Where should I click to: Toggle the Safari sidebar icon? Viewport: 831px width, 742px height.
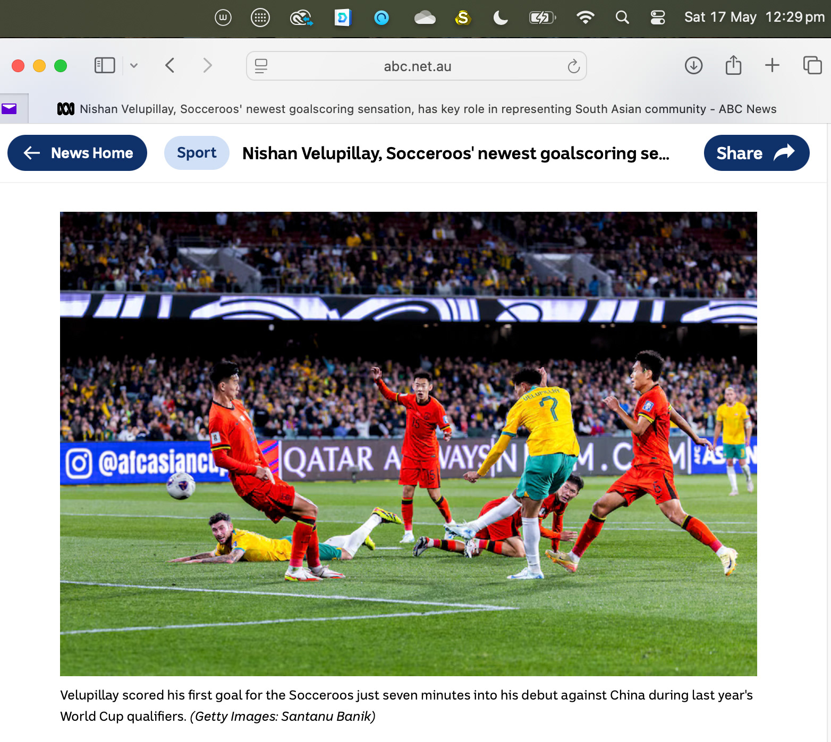pos(105,65)
